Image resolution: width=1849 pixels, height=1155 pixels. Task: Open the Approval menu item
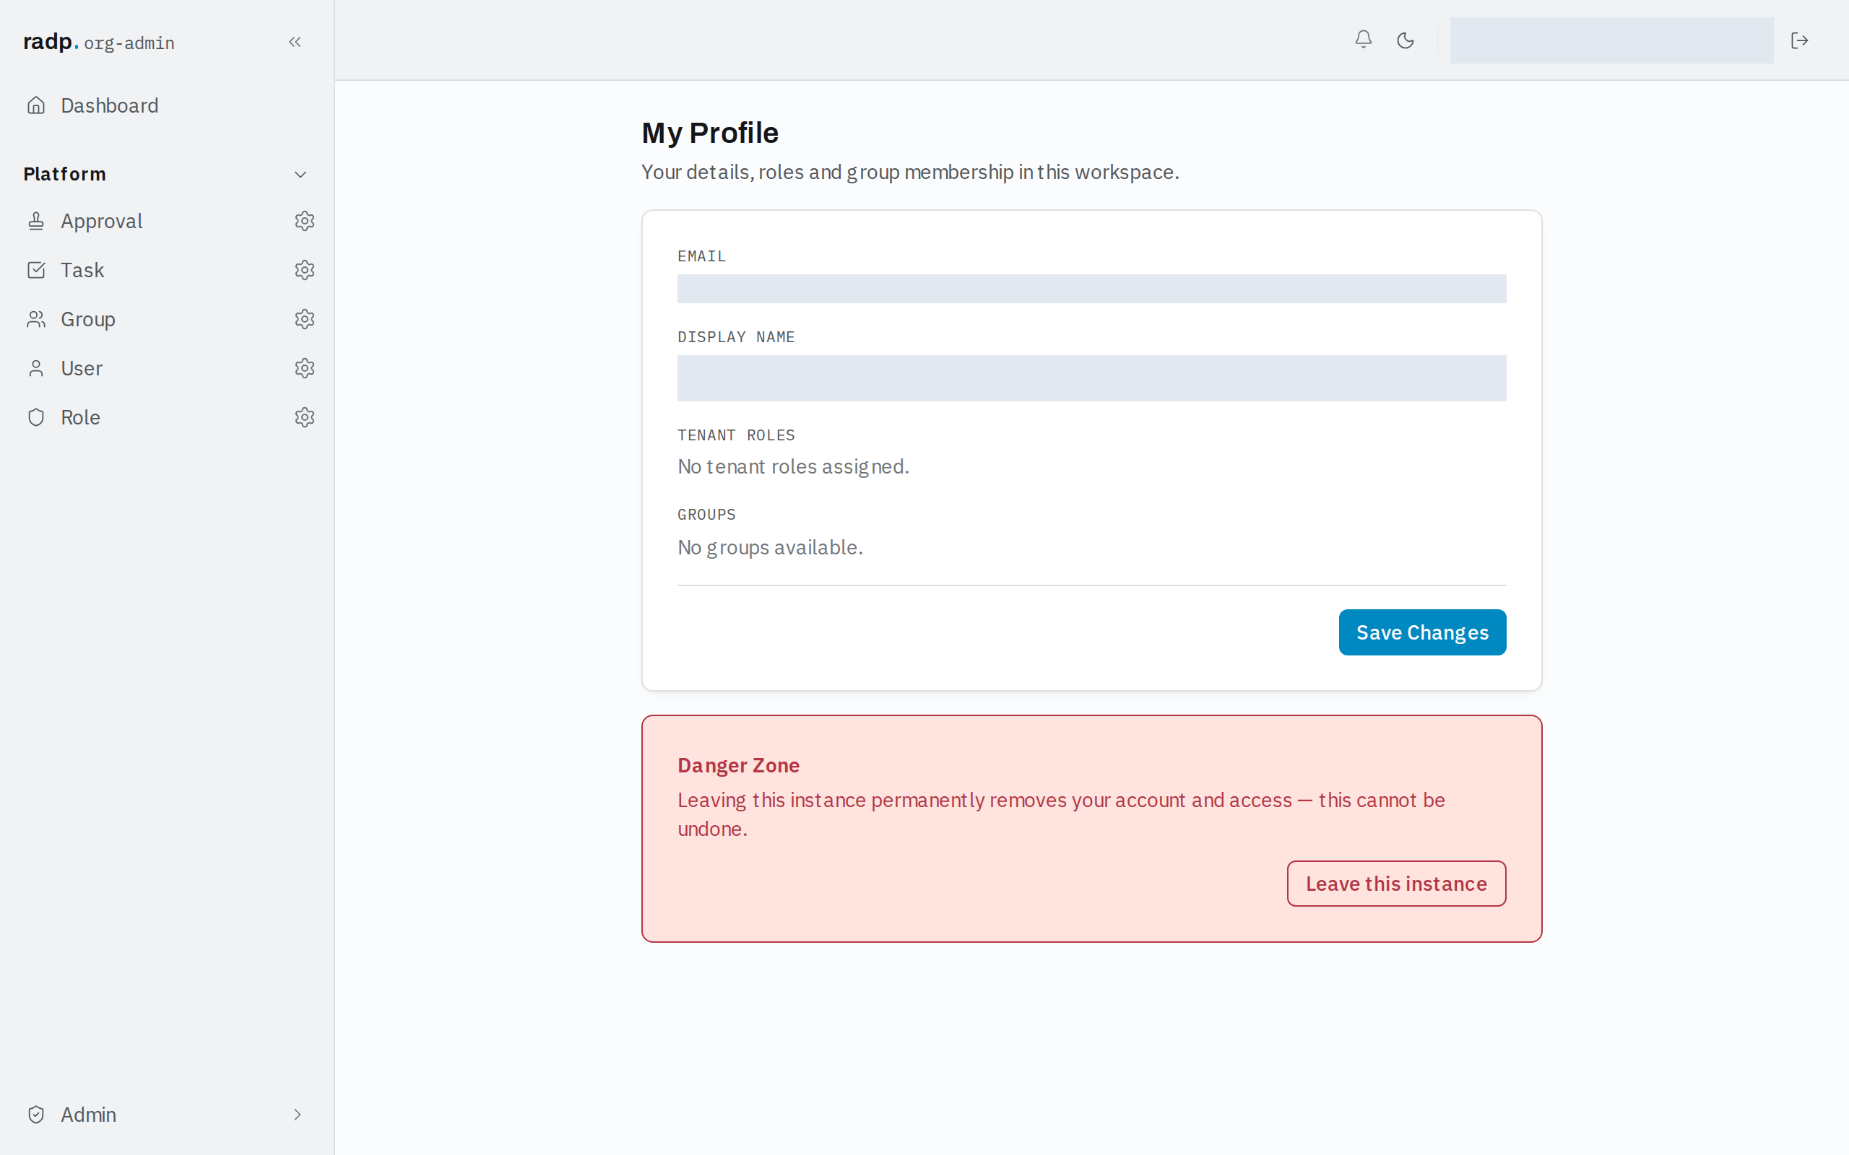[x=102, y=221]
